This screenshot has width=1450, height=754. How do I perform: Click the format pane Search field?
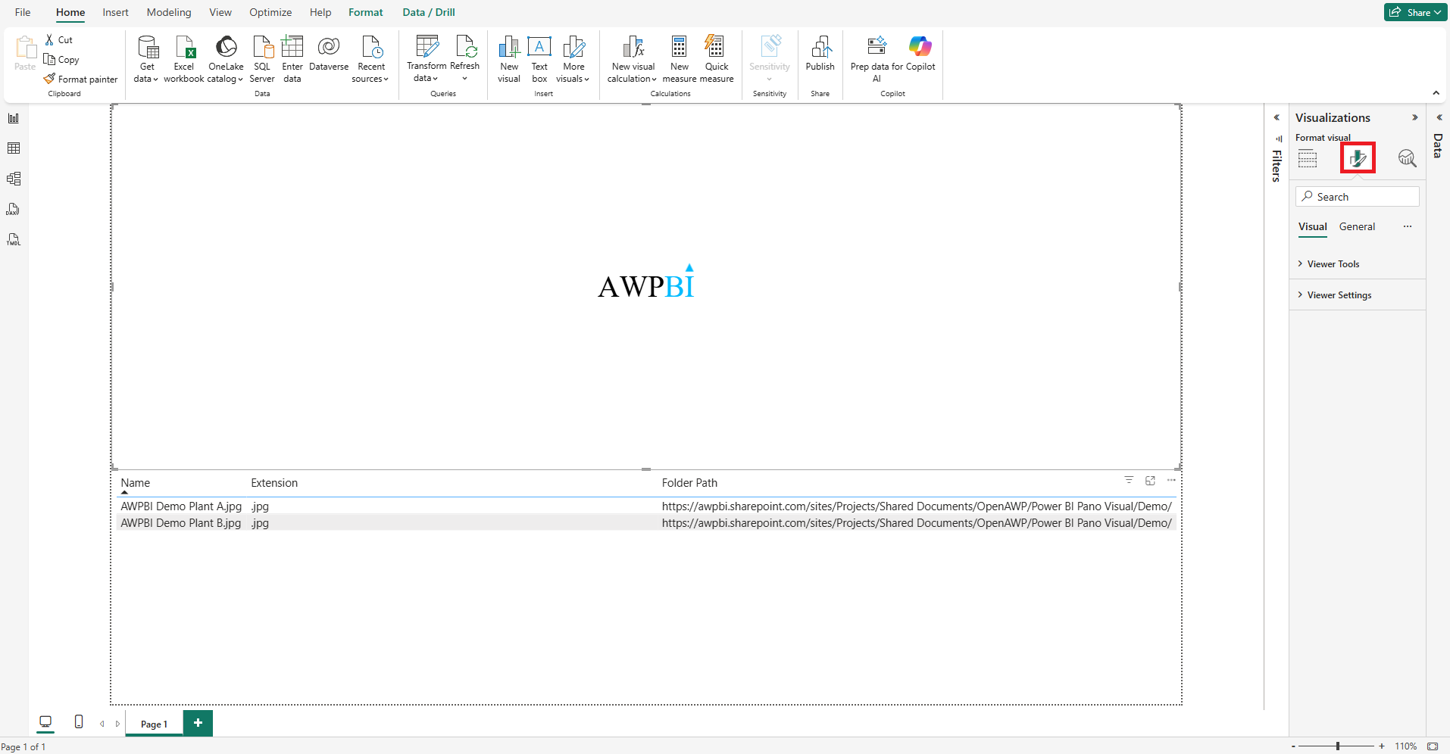[x=1358, y=197]
